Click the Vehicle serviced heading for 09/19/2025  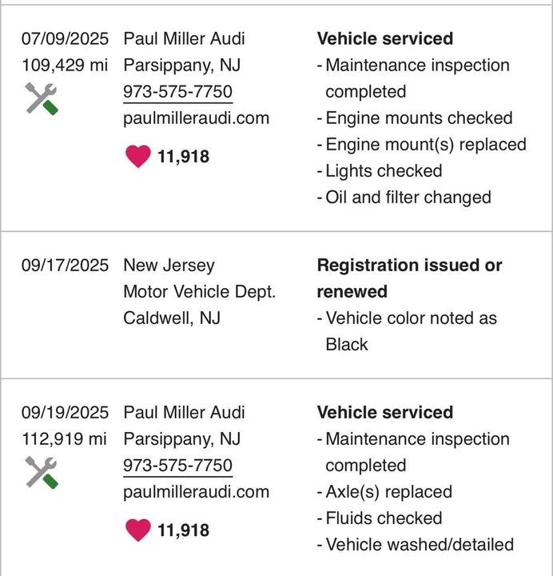[385, 412]
